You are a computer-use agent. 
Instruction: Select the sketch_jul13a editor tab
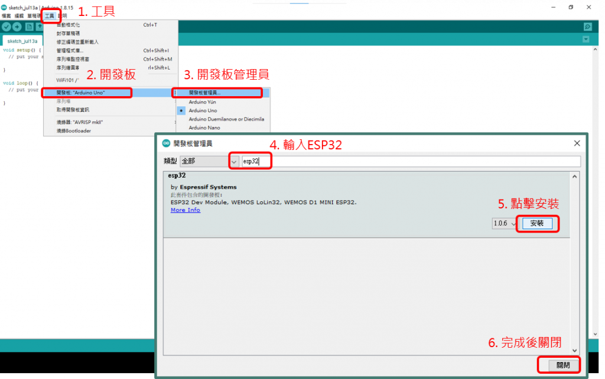click(22, 41)
